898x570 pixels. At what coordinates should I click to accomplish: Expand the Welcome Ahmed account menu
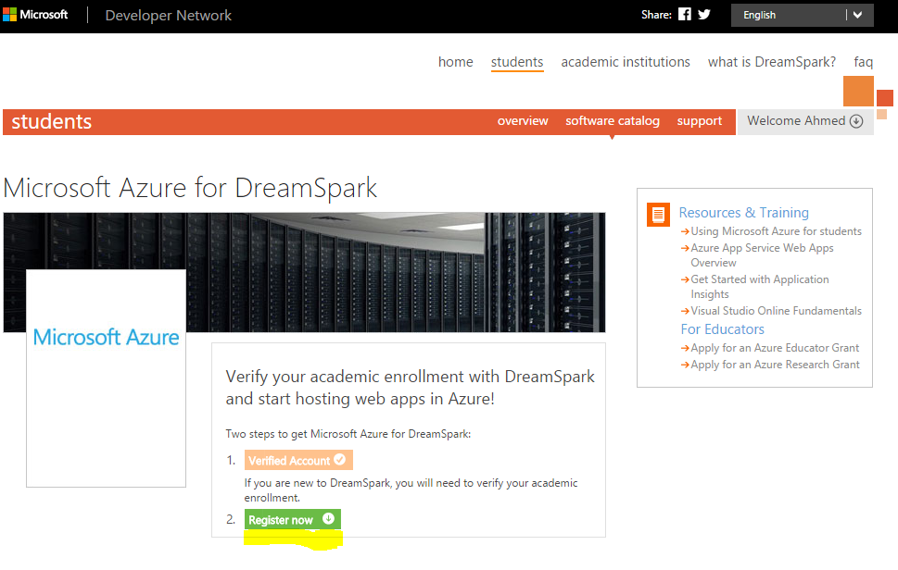pos(804,121)
